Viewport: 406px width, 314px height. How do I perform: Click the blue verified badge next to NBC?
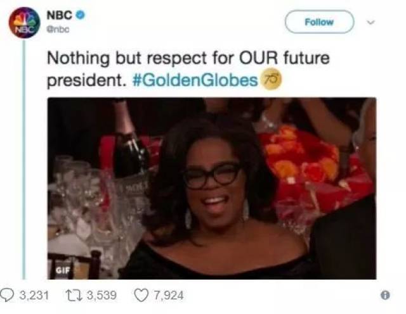(81, 15)
